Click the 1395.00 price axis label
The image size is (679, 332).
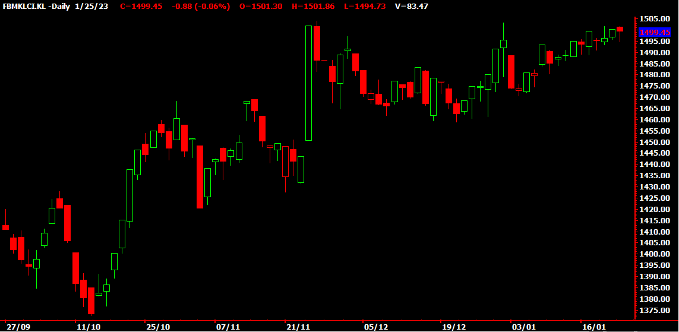pos(655,265)
